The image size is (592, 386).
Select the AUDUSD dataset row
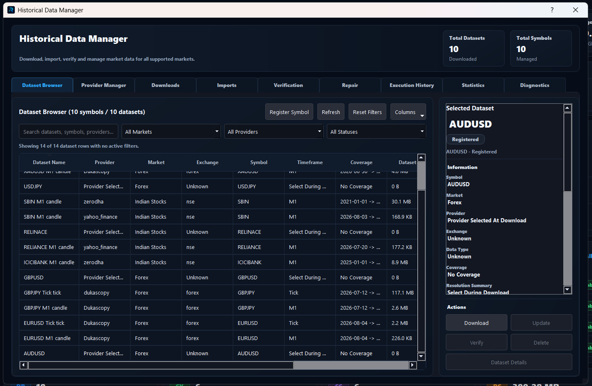218,353
